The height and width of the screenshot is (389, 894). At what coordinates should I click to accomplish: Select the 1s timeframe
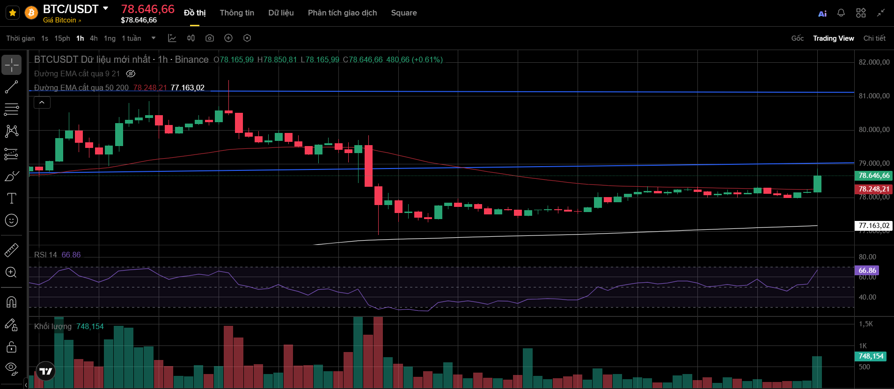tap(44, 38)
